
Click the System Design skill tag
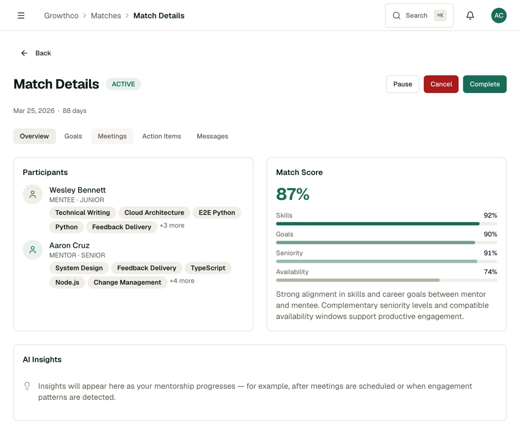[79, 268]
